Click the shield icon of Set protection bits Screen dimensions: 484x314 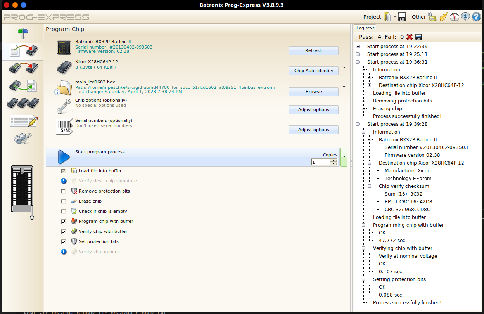[74, 241]
